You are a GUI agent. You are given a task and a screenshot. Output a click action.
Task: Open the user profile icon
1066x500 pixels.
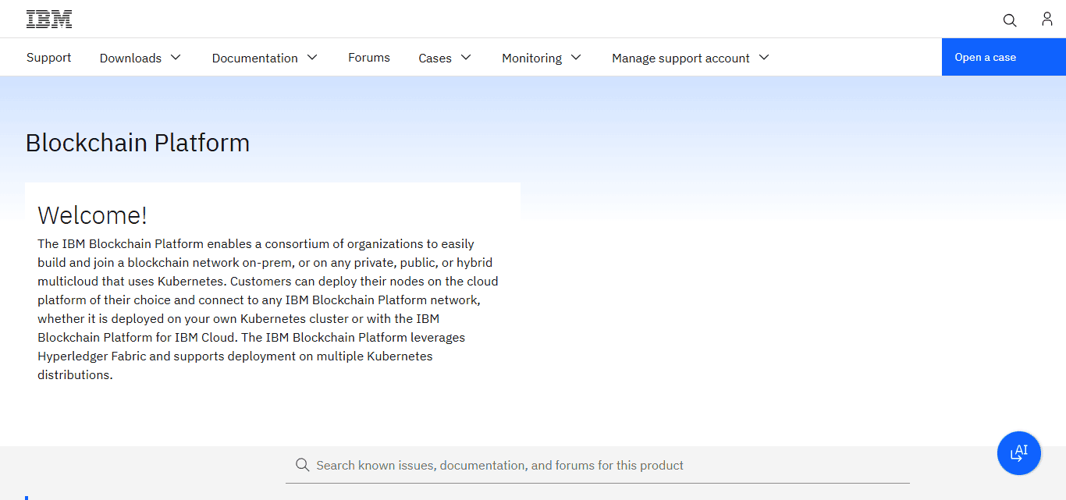click(x=1047, y=20)
